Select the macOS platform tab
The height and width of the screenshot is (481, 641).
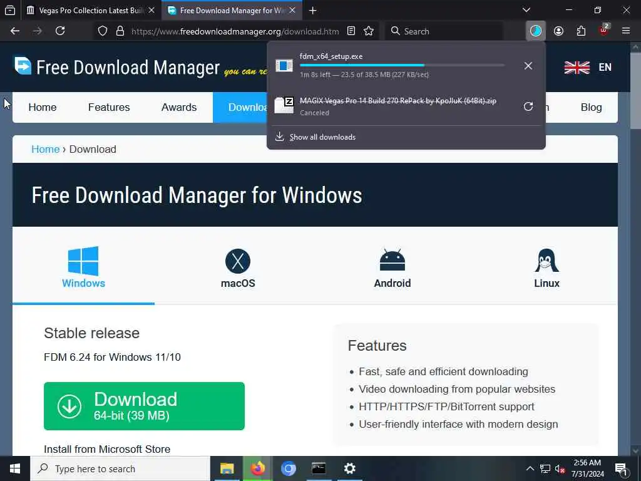pos(238,268)
